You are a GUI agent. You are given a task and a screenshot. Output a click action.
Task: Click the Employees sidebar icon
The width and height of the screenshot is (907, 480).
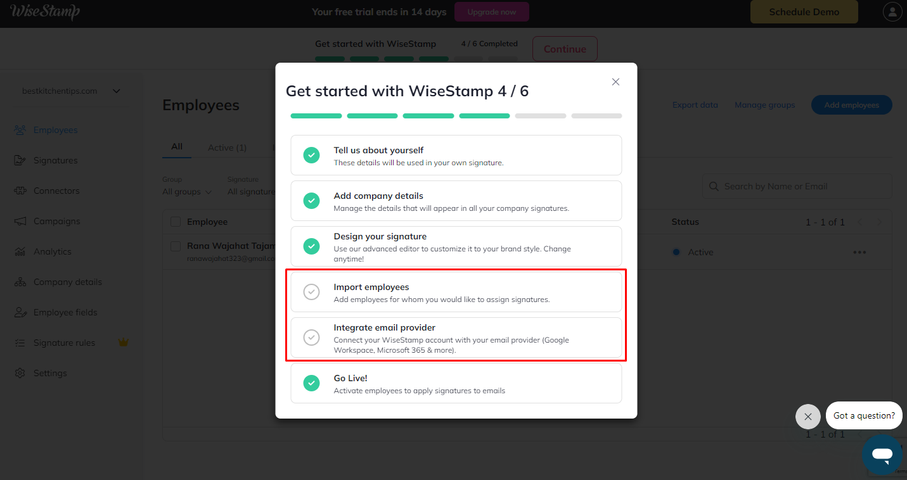tap(20, 130)
